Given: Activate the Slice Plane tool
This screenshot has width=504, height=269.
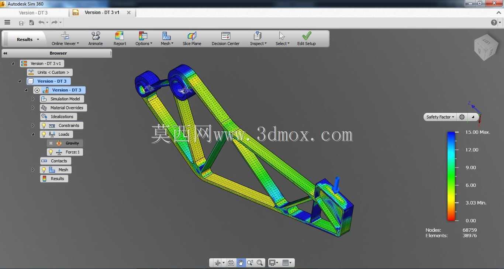Looking at the screenshot, I should pos(192,39).
